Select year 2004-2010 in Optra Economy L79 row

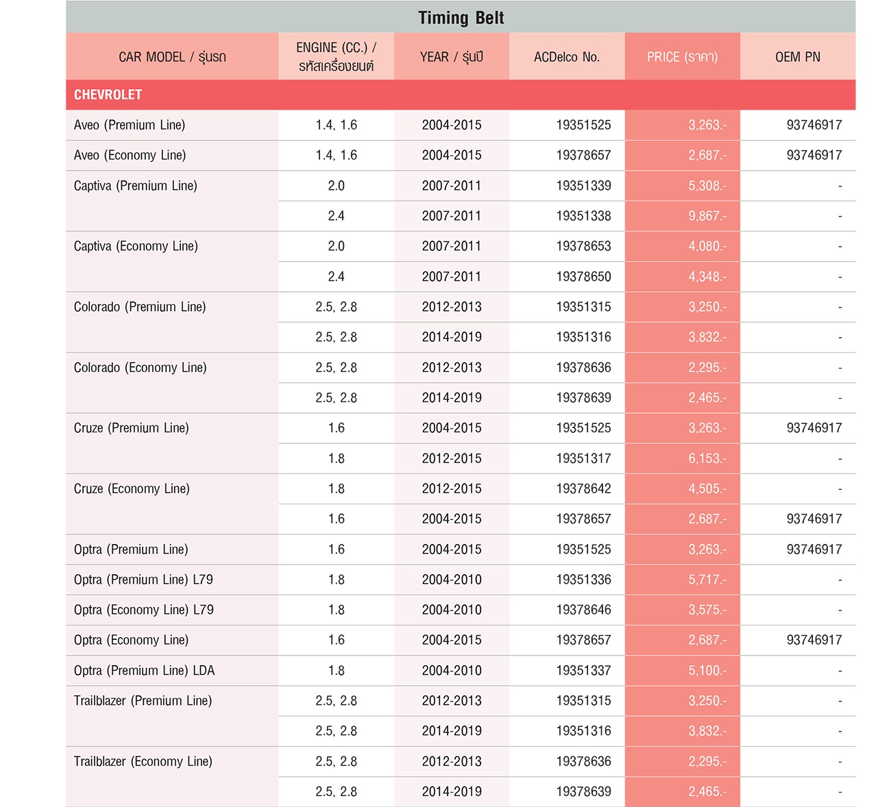[452, 610]
